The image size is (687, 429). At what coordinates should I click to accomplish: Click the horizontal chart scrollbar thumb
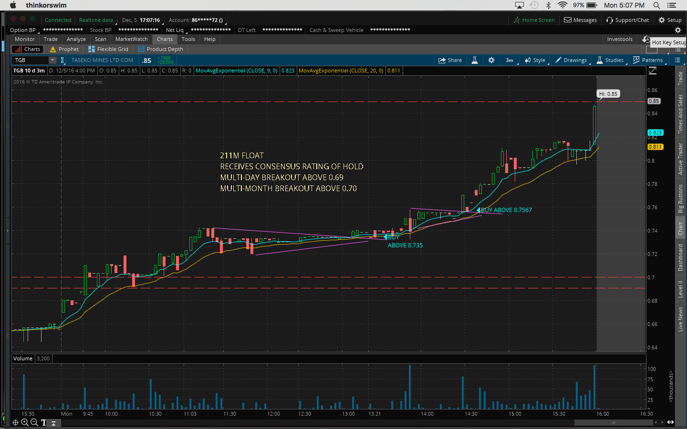(x=614, y=422)
